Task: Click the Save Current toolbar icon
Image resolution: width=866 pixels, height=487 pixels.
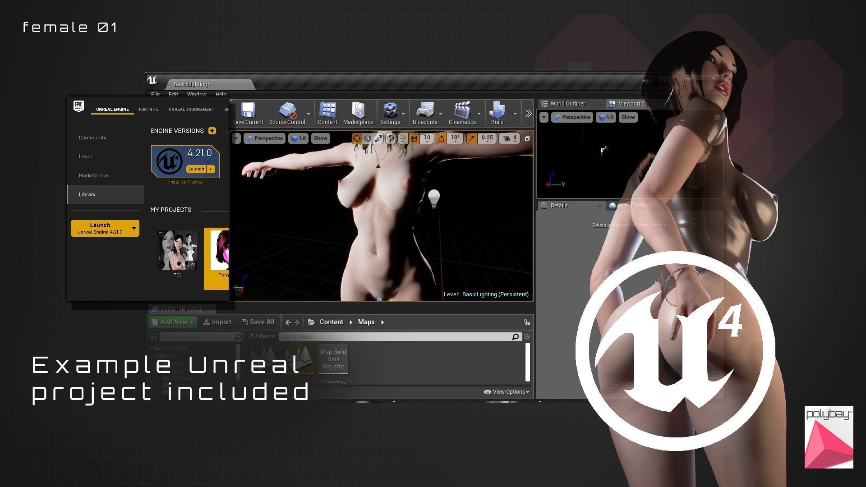Action: coord(248,110)
